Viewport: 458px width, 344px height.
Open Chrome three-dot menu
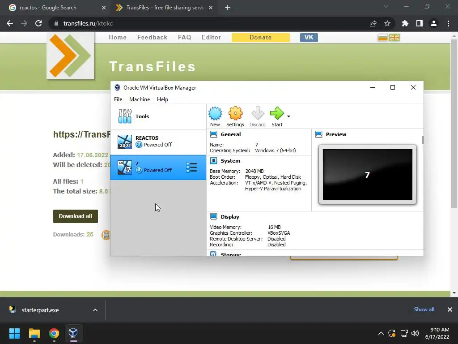(448, 23)
